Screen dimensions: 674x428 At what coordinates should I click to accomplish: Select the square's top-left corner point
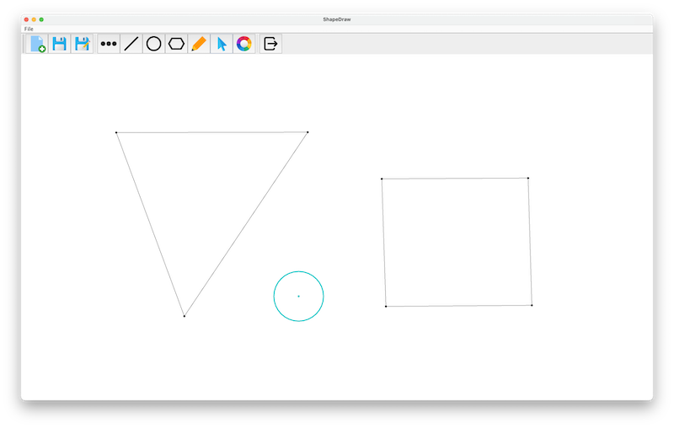pos(382,179)
